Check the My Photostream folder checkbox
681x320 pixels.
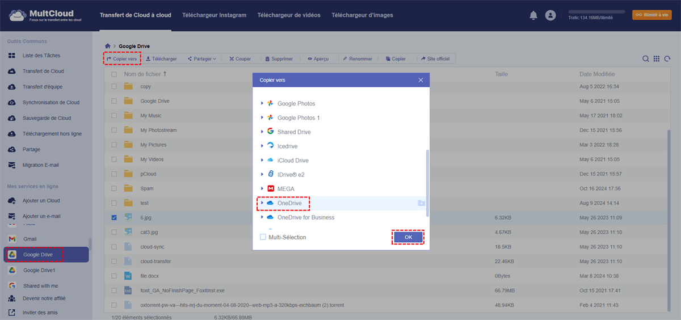tap(114, 130)
